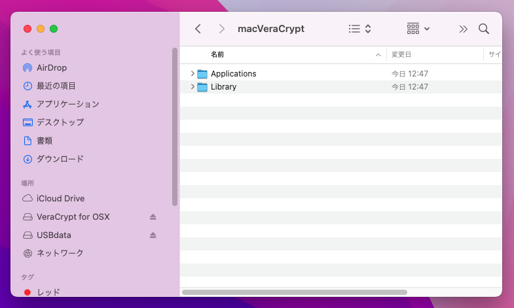Click the horizontal scrollbar at the bottom
514x308 pixels.
pos(295,292)
